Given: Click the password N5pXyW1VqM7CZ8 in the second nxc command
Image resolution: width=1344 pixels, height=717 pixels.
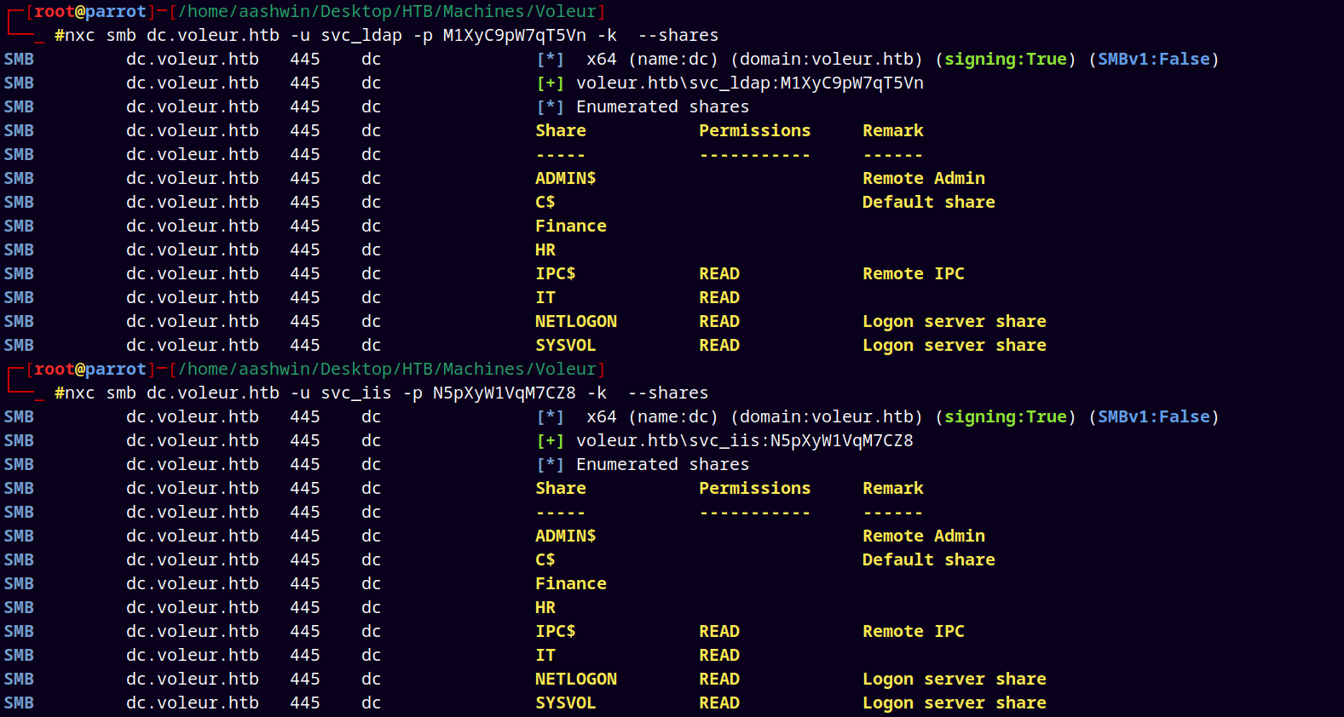Looking at the screenshot, I should coord(505,393).
